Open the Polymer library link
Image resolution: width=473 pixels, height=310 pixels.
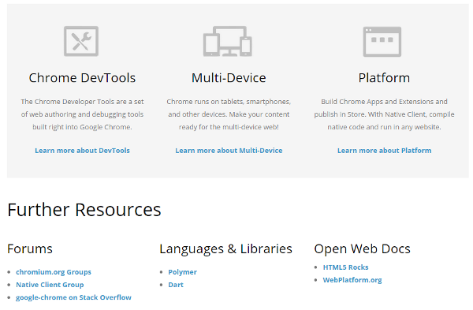pyautogui.click(x=183, y=272)
